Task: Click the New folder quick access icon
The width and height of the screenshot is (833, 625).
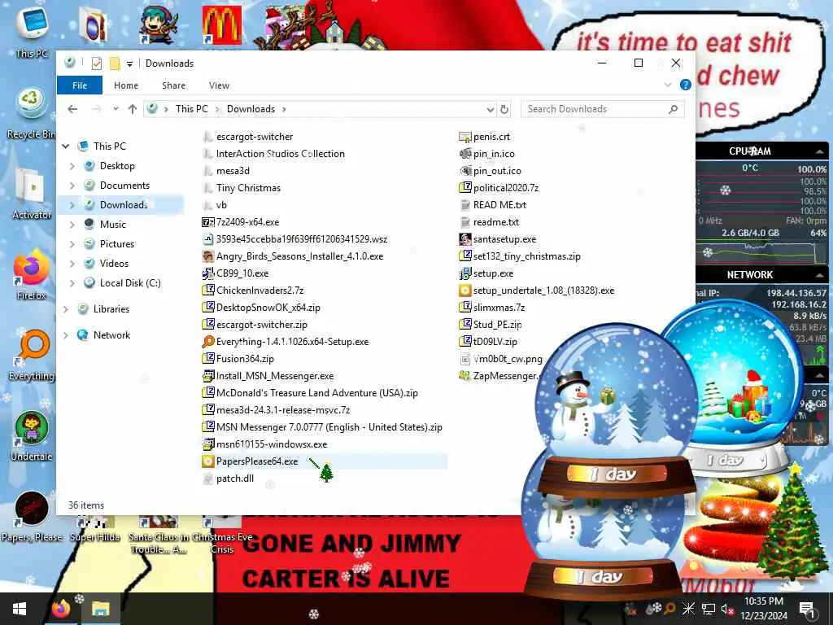Action: [x=115, y=63]
